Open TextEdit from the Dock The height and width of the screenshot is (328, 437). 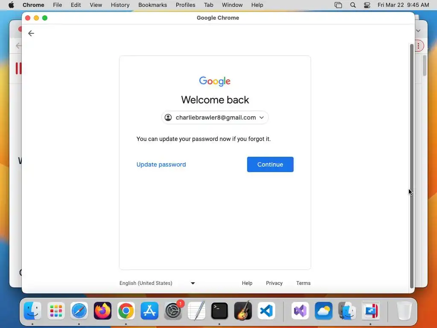tap(196, 311)
